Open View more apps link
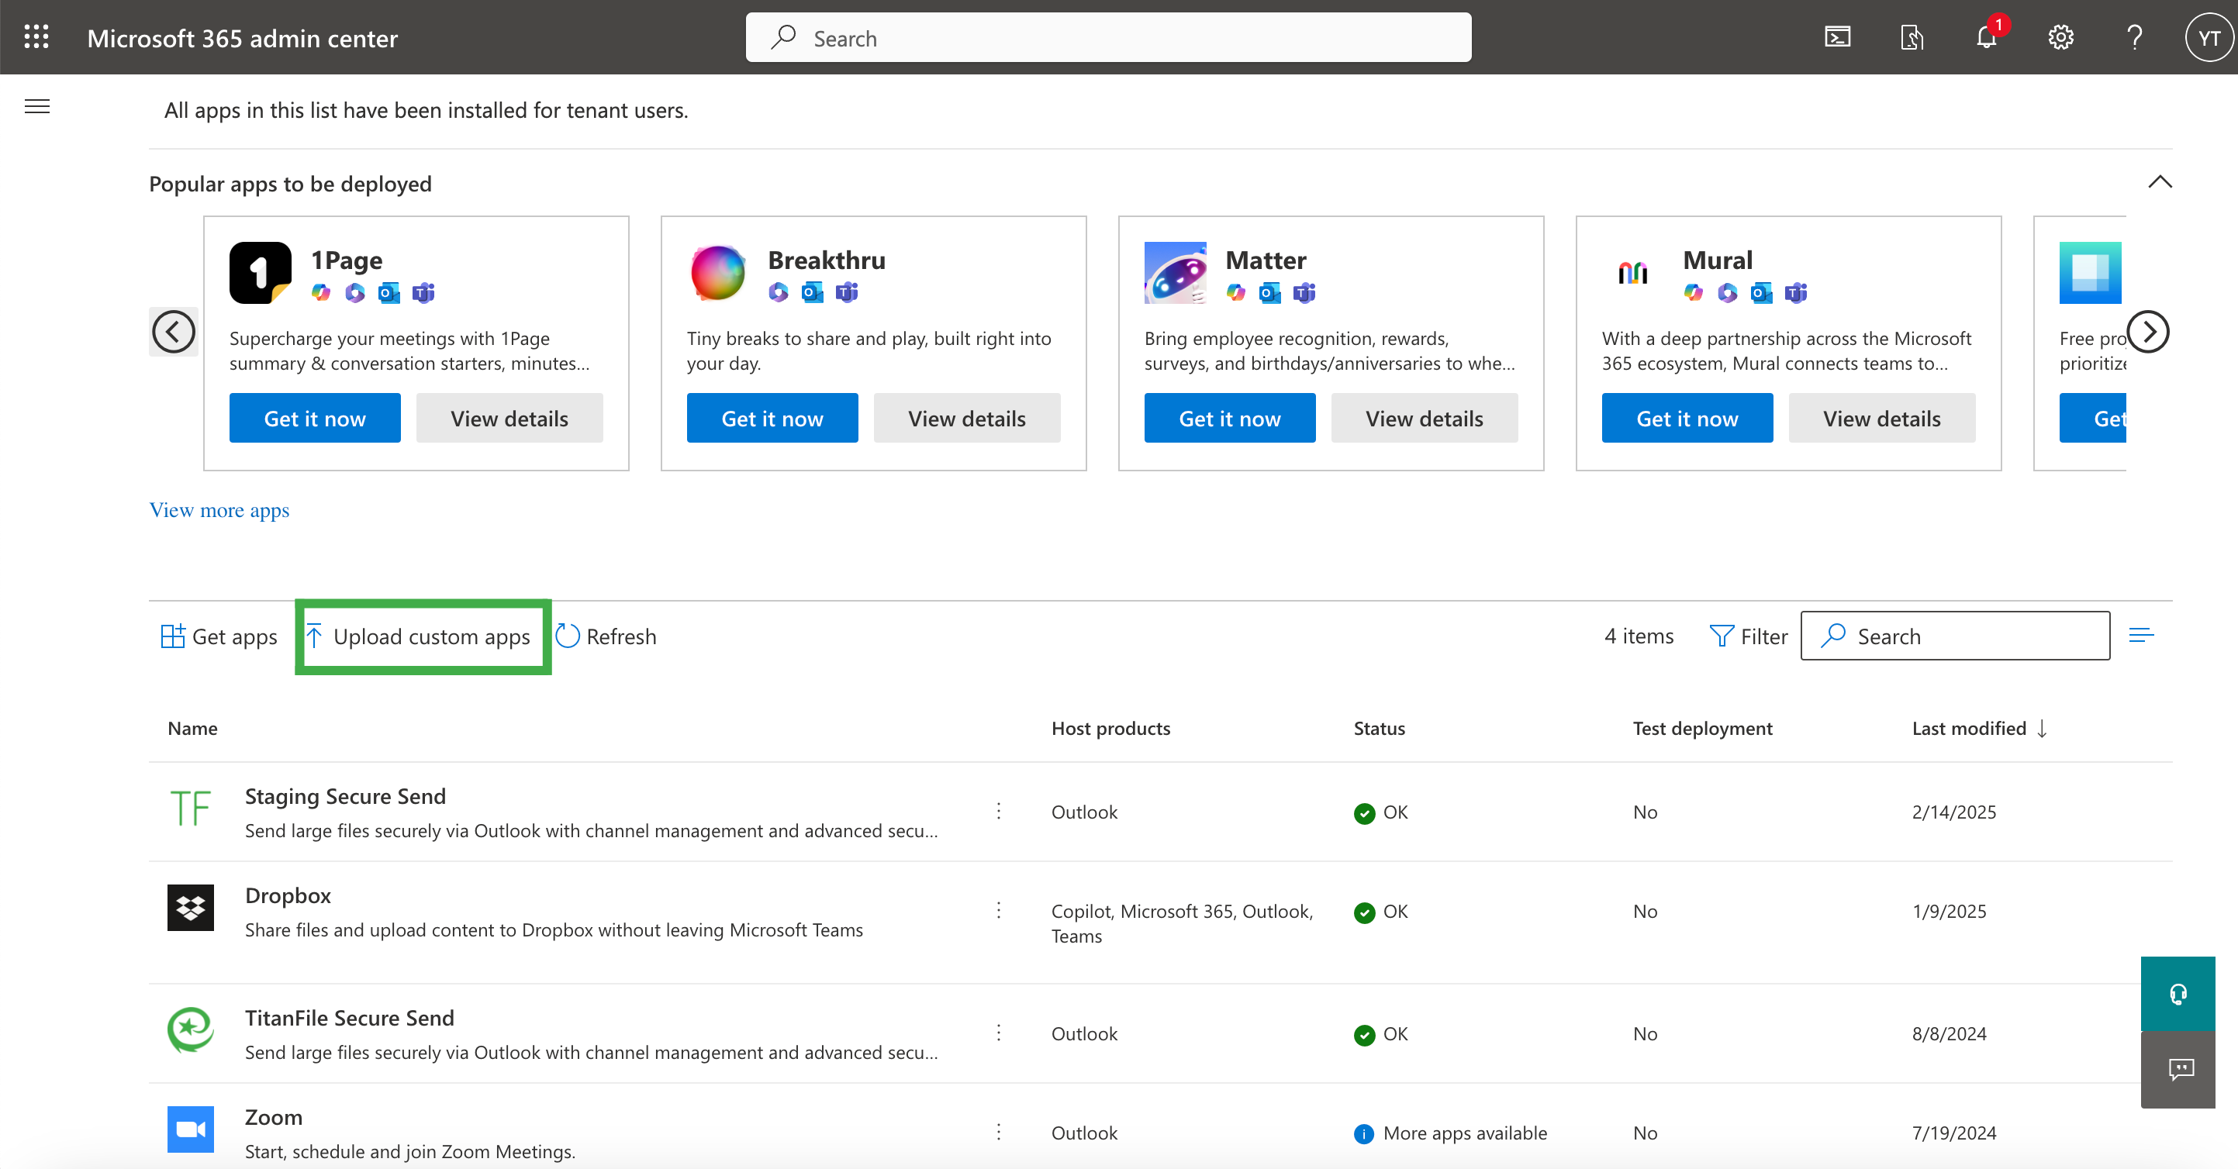This screenshot has width=2238, height=1169. coord(219,510)
